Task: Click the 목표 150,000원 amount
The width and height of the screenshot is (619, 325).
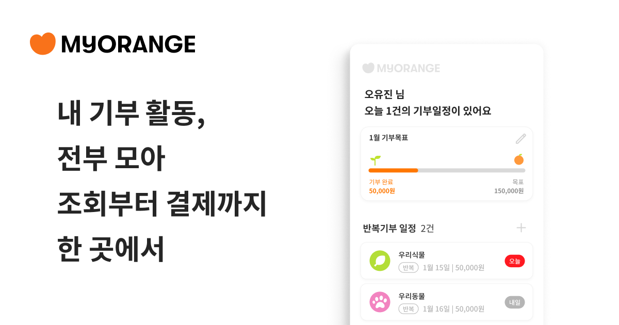Action: click(509, 191)
